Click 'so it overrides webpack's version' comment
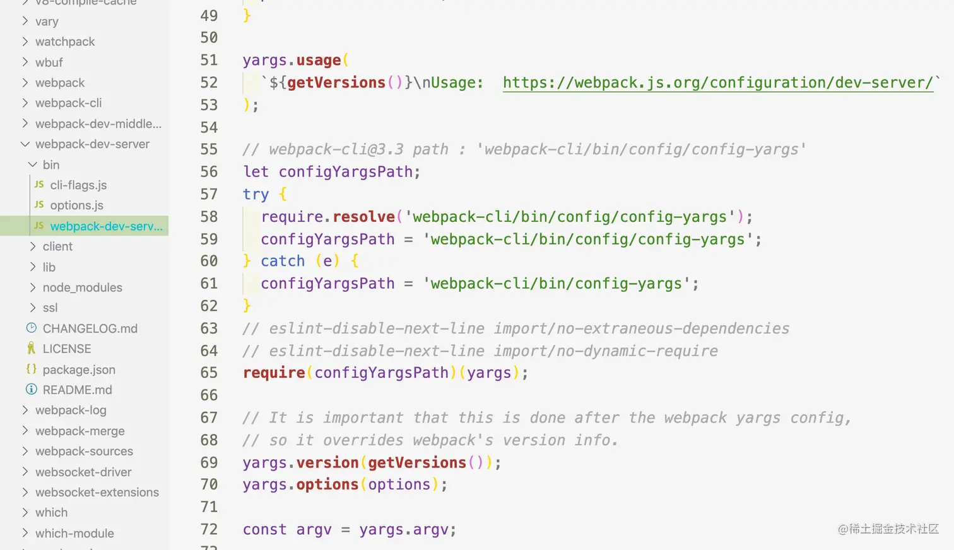 click(430, 440)
